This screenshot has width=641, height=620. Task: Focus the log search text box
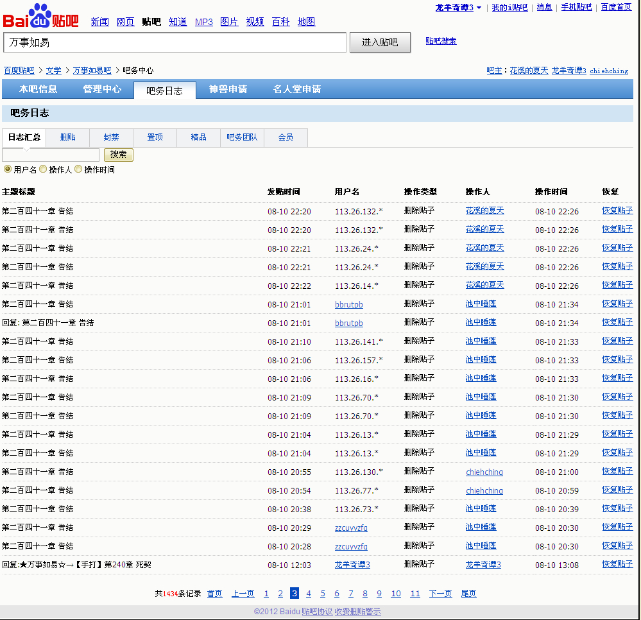tap(51, 155)
